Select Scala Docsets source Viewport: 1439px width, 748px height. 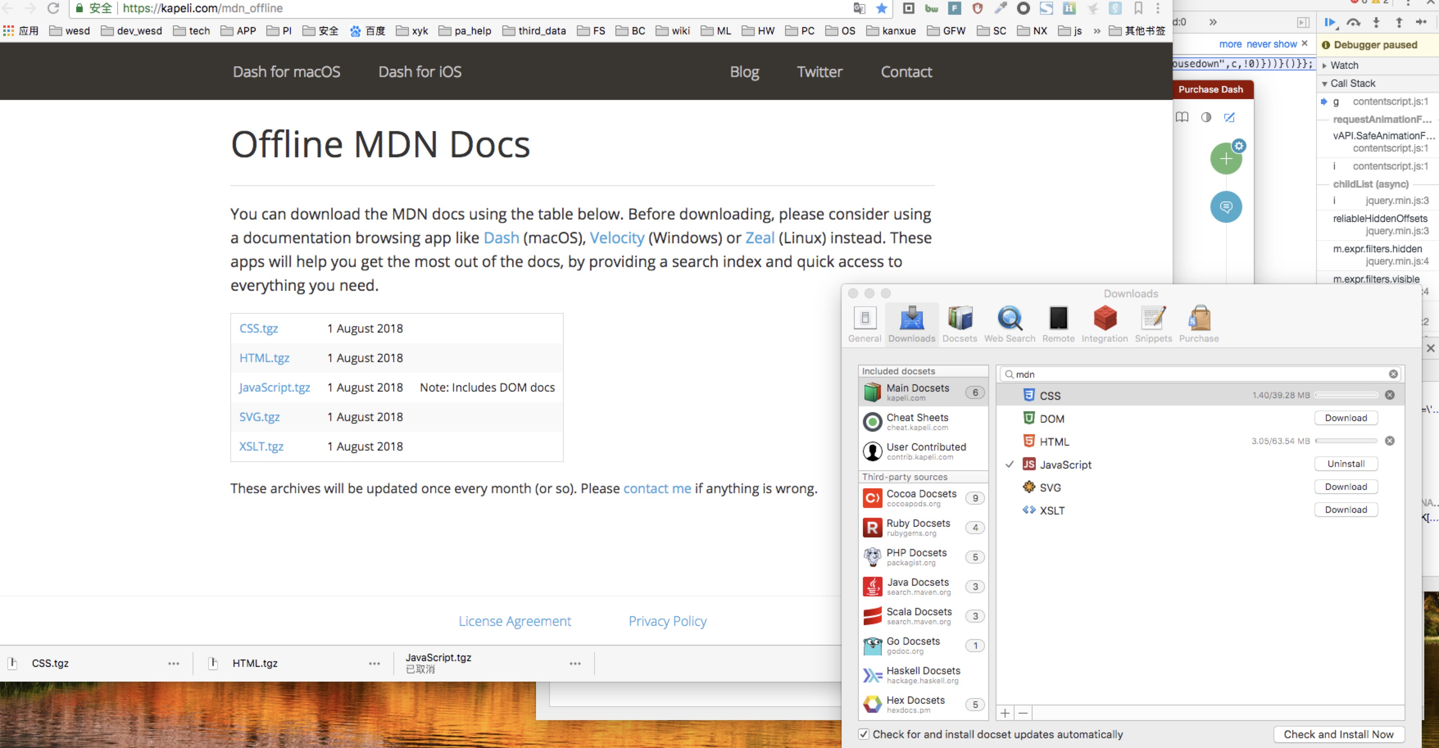pos(923,616)
